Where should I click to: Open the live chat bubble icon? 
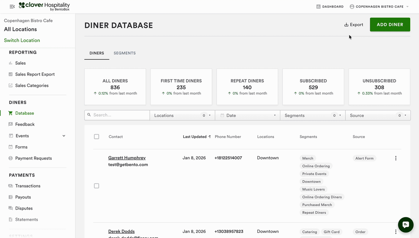(x=406, y=225)
